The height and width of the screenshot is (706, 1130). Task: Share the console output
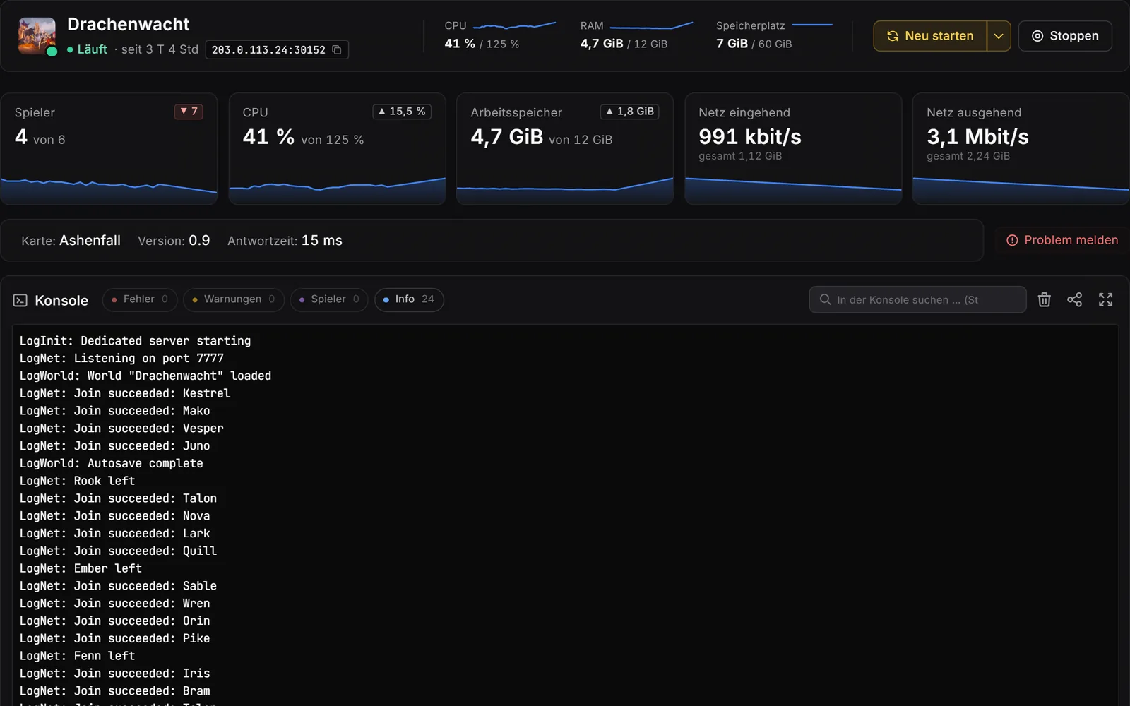[x=1074, y=299]
